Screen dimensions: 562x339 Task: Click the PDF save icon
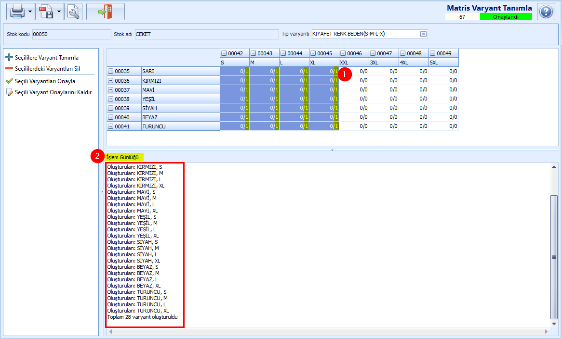[46, 12]
